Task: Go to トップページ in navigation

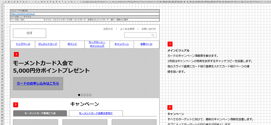Action: point(23,44)
